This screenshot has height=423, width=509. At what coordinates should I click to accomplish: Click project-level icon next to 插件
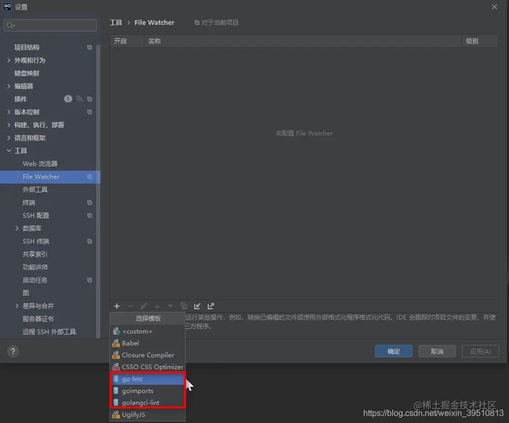pos(89,99)
